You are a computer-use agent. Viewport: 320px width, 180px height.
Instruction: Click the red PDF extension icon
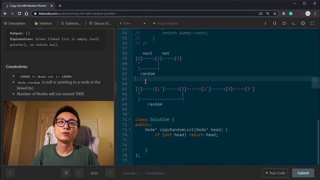point(298,13)
